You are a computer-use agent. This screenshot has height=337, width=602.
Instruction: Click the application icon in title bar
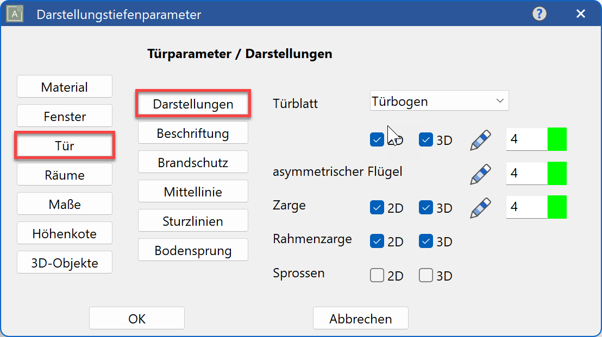tap(14, 14)
